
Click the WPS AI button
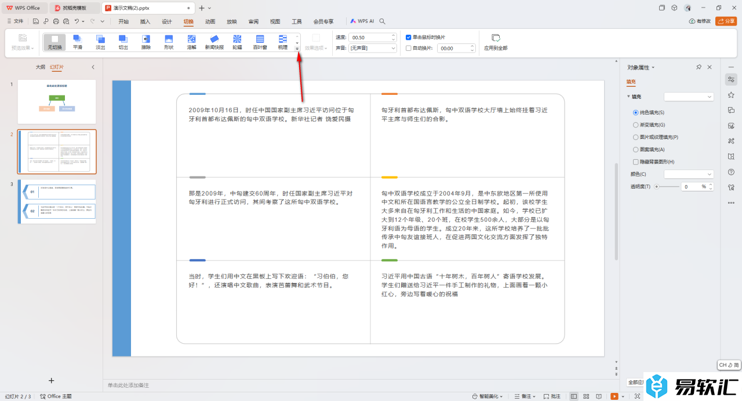tap(362, 21)
